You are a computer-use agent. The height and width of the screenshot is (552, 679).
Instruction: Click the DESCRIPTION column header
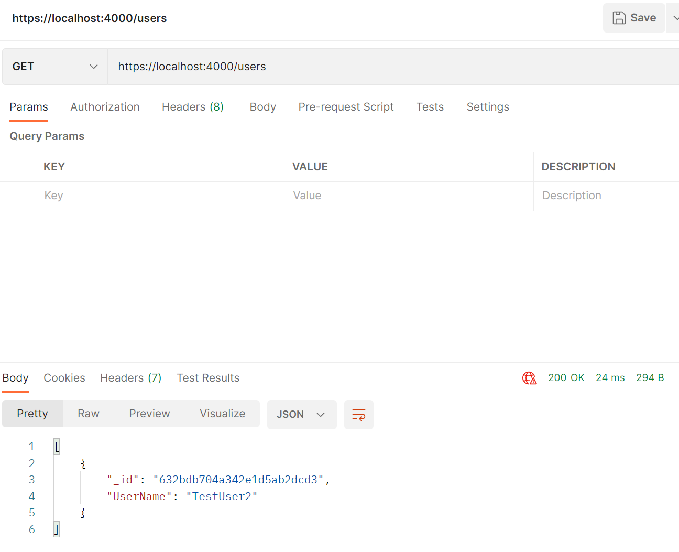[x=578, y=167]
